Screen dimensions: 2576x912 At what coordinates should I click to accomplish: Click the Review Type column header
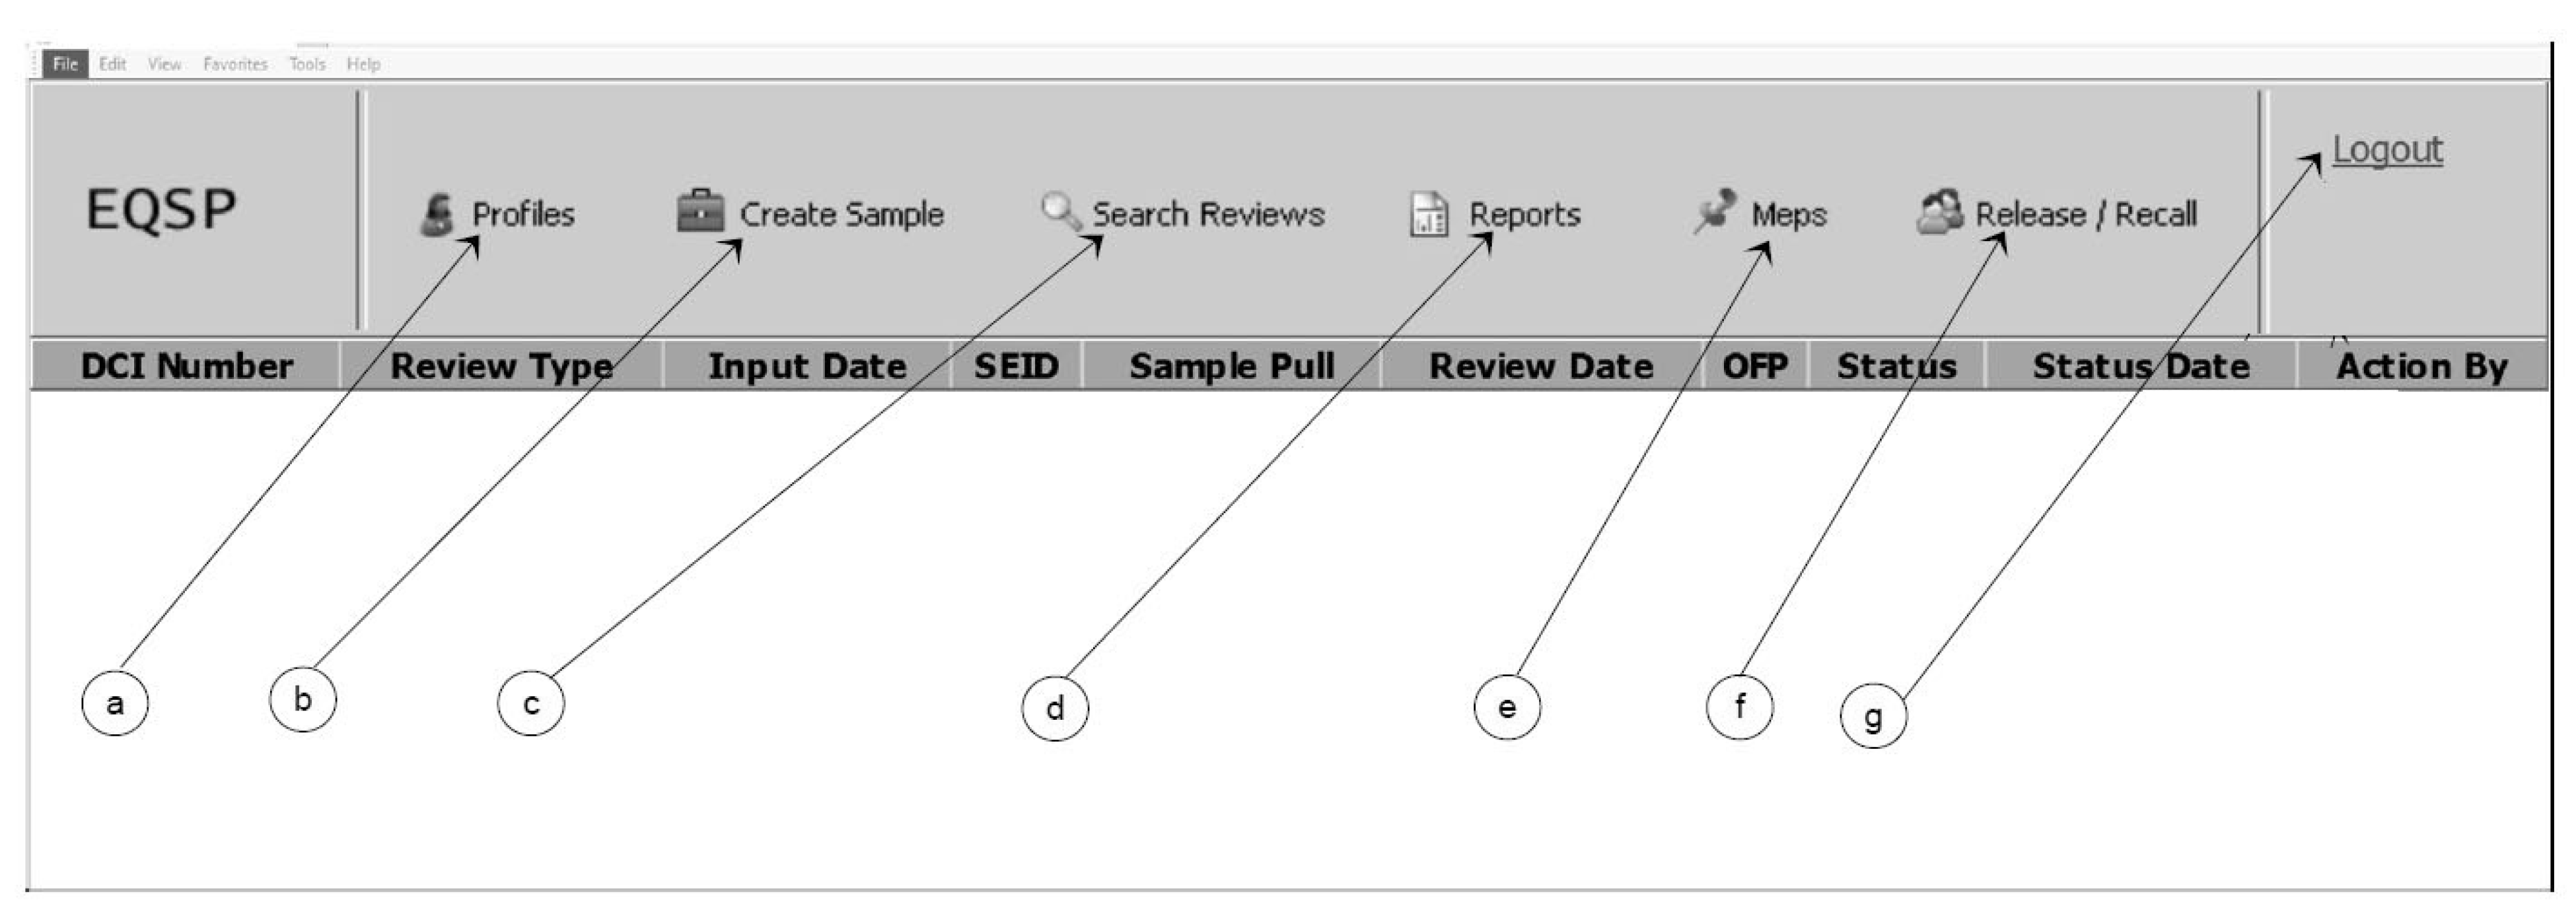click(x=501, y=366)
